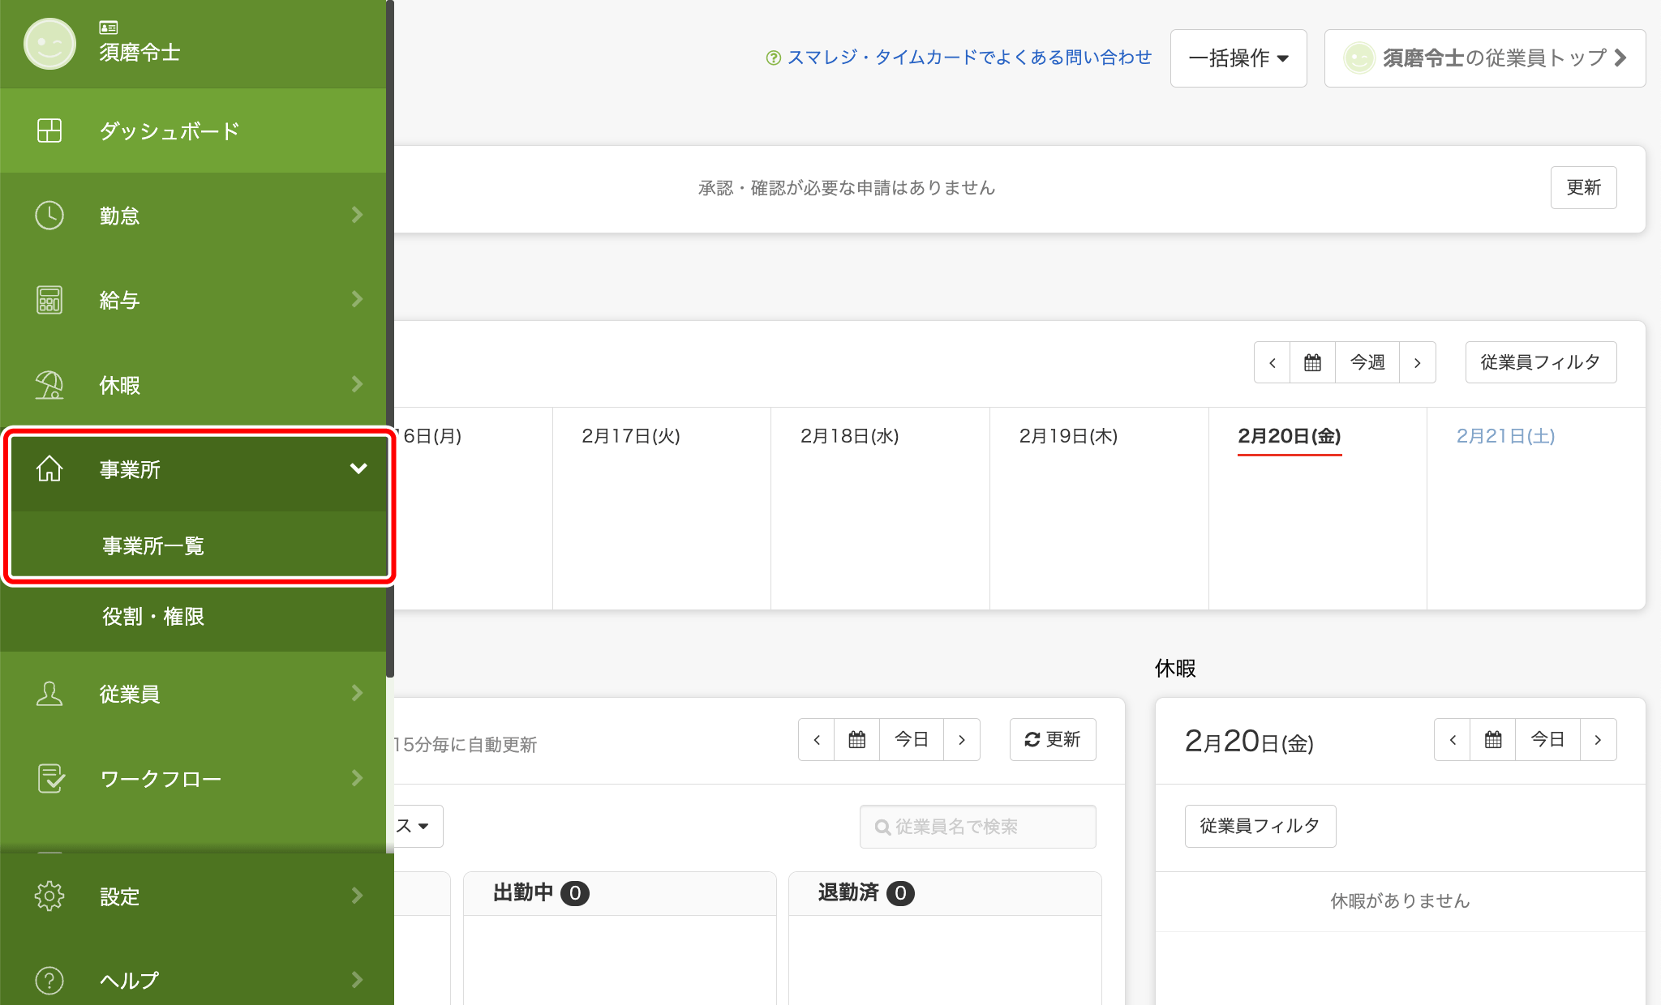Open the 一括操作 dropdown
Image resolution: width=1661 pixels, height=1005 pixels.
pos(1238,58)
